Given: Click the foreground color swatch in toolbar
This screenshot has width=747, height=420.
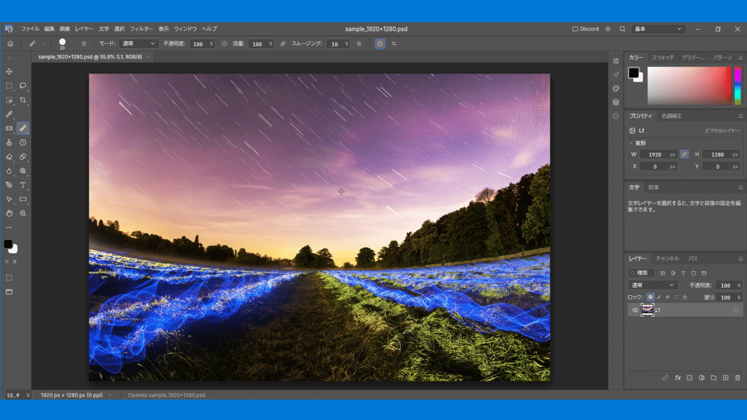Looking at the screenshot, I should 8,244.
